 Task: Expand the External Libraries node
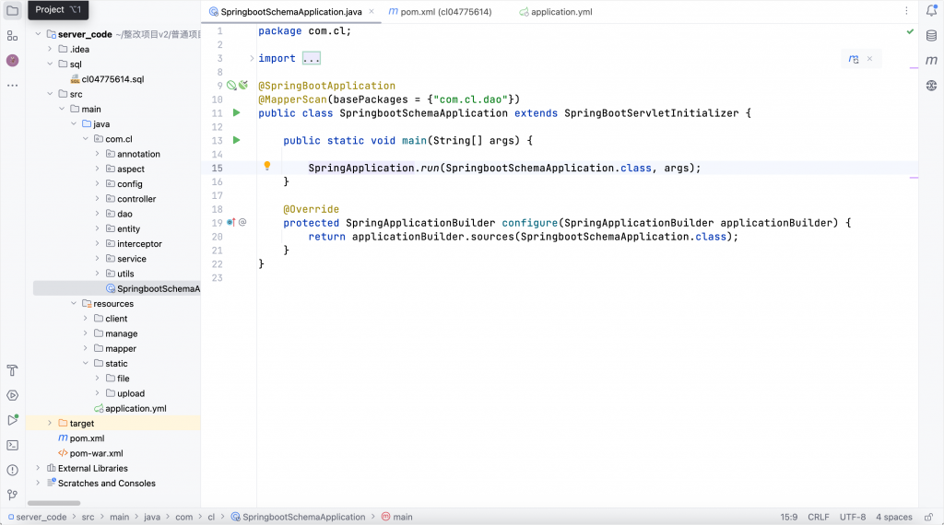click(x=39, y=468)
